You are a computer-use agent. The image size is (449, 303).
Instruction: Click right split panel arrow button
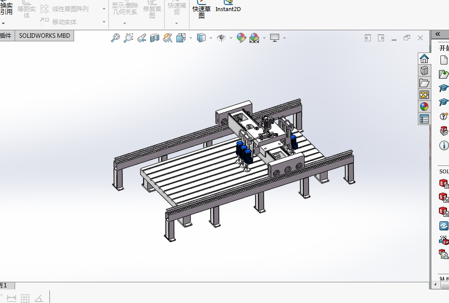tap(381, 38)
